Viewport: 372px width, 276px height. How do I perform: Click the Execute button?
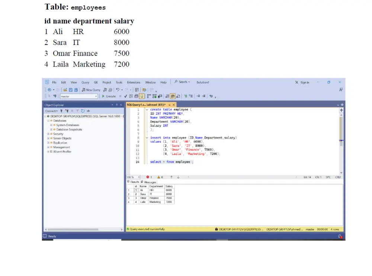(109, 96)
